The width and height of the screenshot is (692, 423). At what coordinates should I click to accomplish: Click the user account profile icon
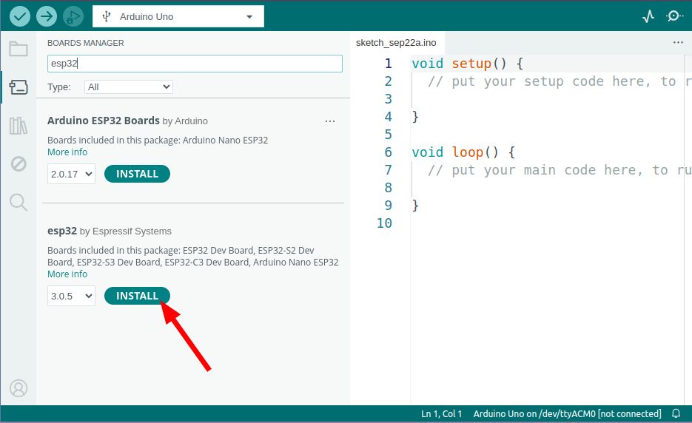tap(19, 388)
